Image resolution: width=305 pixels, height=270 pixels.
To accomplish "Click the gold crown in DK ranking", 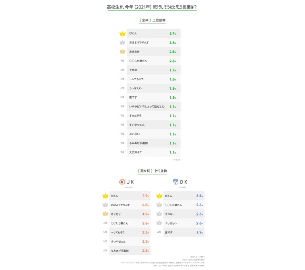I will pyautogui.click(x=159, y=196).
